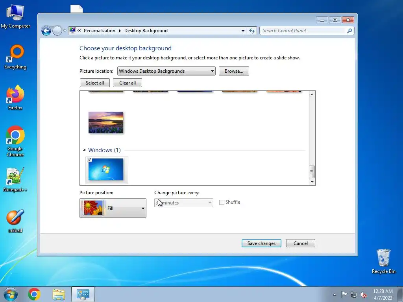Open the Picture position Fill dropdown
This screenshot has width=403, height=302.
[x=113, y=208]
